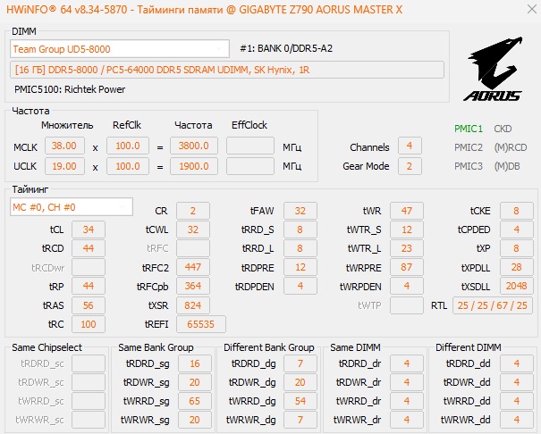Click the tXPDLL value 28
541x434 pixels.
(517, 267)
